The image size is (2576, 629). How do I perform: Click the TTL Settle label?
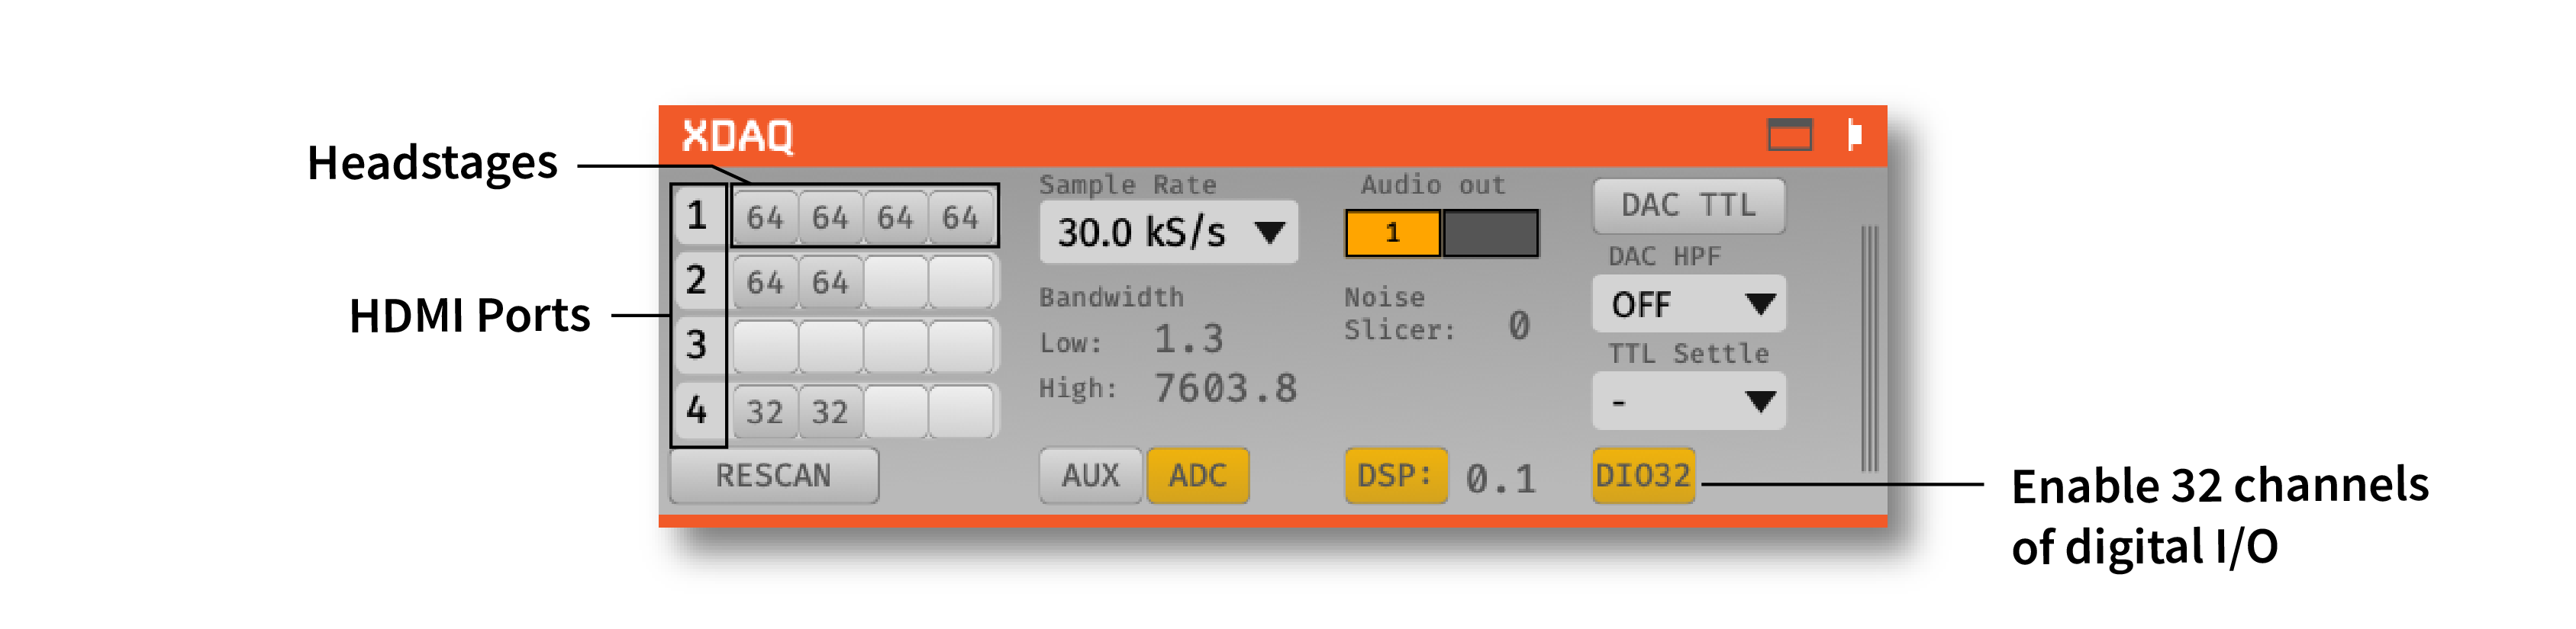coord(1688,354)
